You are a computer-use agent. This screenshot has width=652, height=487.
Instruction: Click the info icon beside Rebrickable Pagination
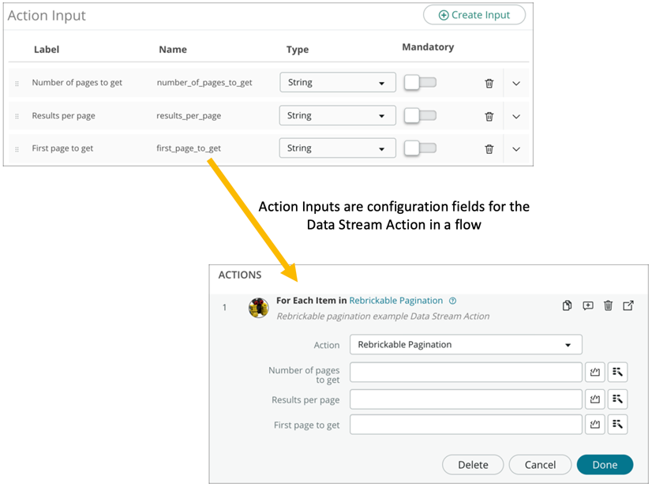[x=452, y=300]
